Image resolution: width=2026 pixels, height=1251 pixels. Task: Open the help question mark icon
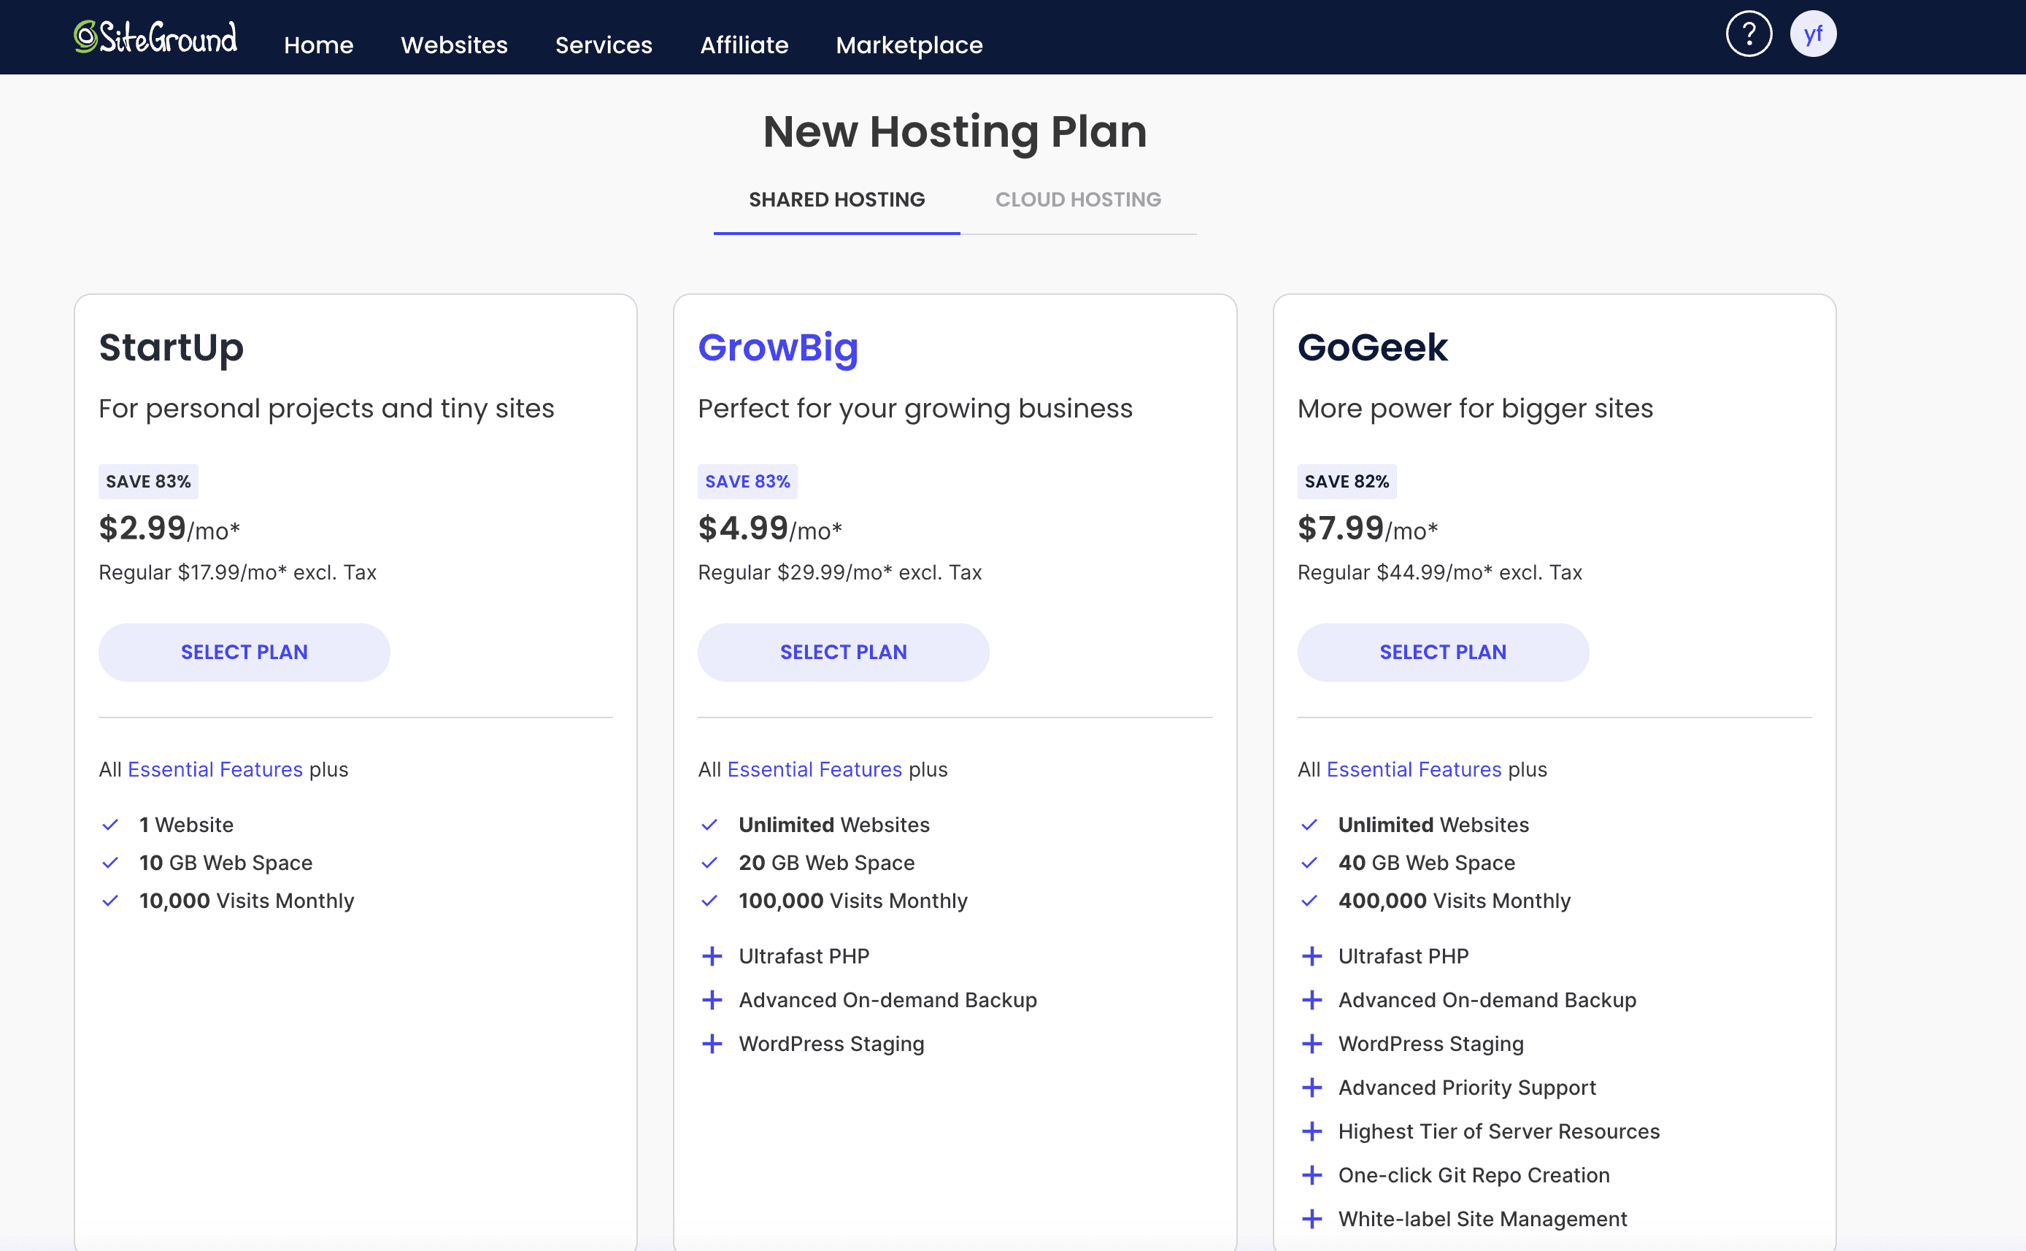[1748, 34]
